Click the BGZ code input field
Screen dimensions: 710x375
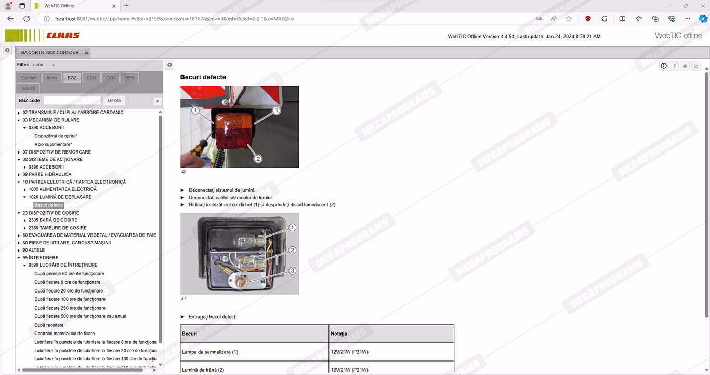(x=72, y=101)
